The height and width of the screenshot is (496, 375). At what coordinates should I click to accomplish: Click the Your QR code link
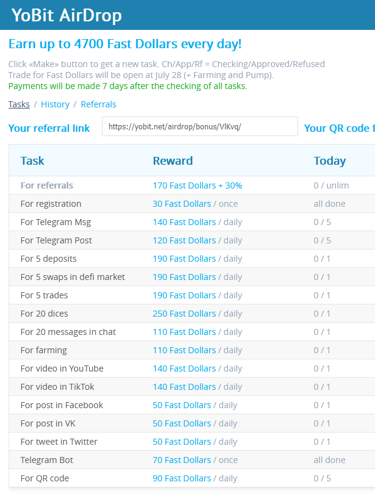[x=339, y=128]
